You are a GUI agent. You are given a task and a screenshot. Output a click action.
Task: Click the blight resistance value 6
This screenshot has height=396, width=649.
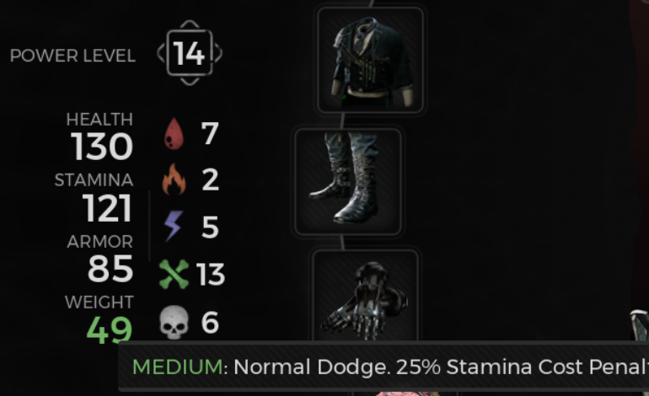click(x=210, y=323)
